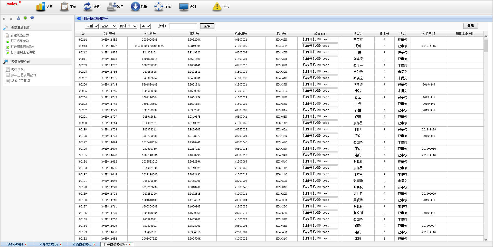Click the green shield icon in sidebar
This screenshot has width=493, height=247.
click(25, 18)
